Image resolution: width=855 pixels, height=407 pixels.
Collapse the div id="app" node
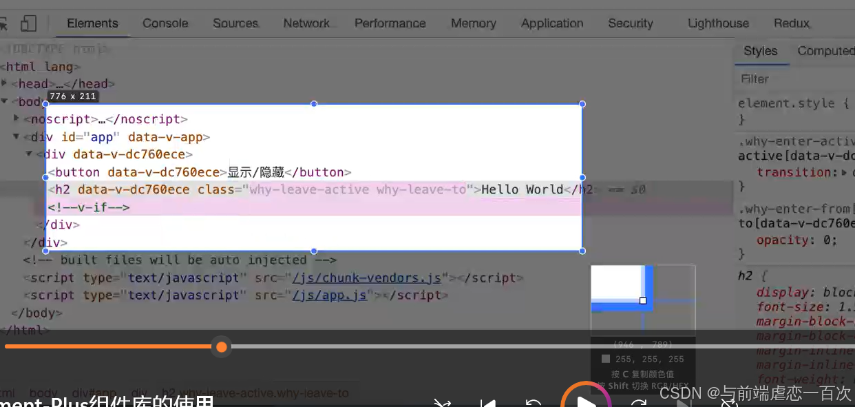click(17, 136)
